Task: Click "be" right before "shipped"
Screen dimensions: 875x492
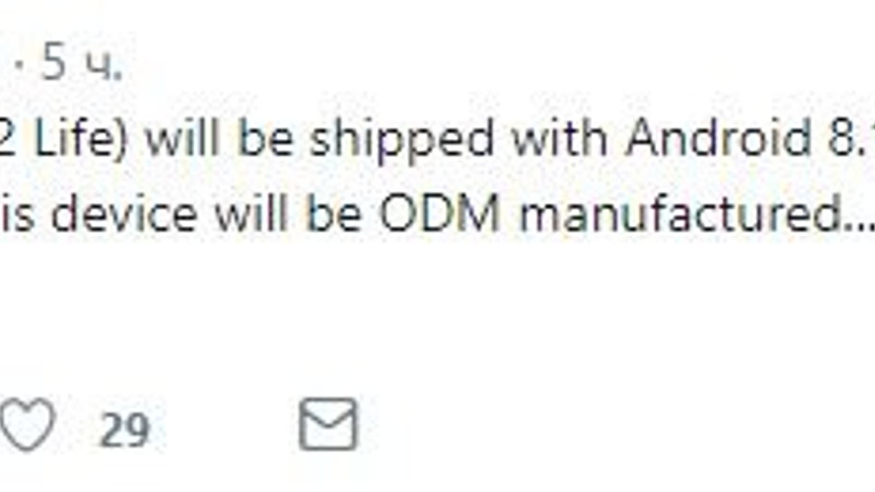Action: tap(266, 138)
